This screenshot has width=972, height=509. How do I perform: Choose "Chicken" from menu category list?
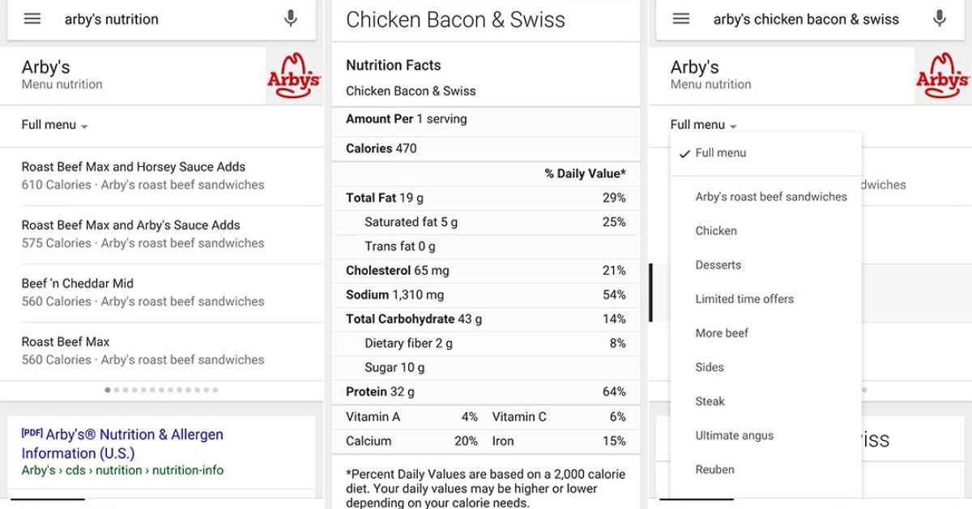(716, 231)
